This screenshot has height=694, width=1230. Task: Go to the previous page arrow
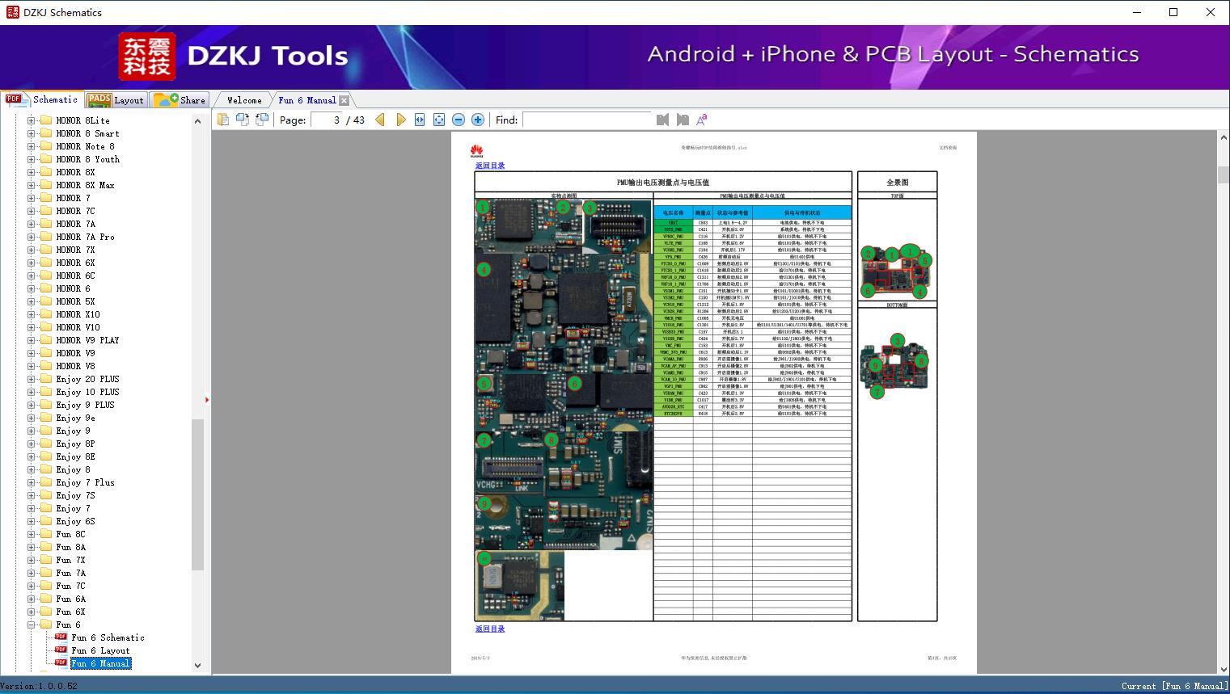380,120
